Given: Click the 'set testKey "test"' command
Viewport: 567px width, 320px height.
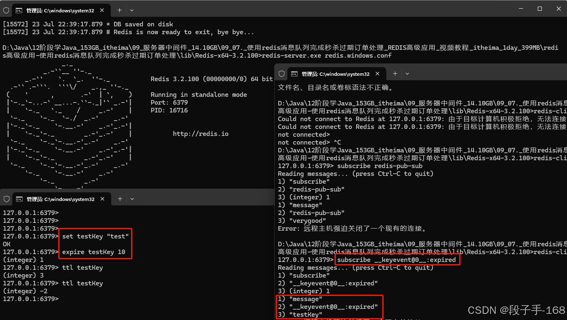Looking at the screenshot, I should click(x=96, y=236).
